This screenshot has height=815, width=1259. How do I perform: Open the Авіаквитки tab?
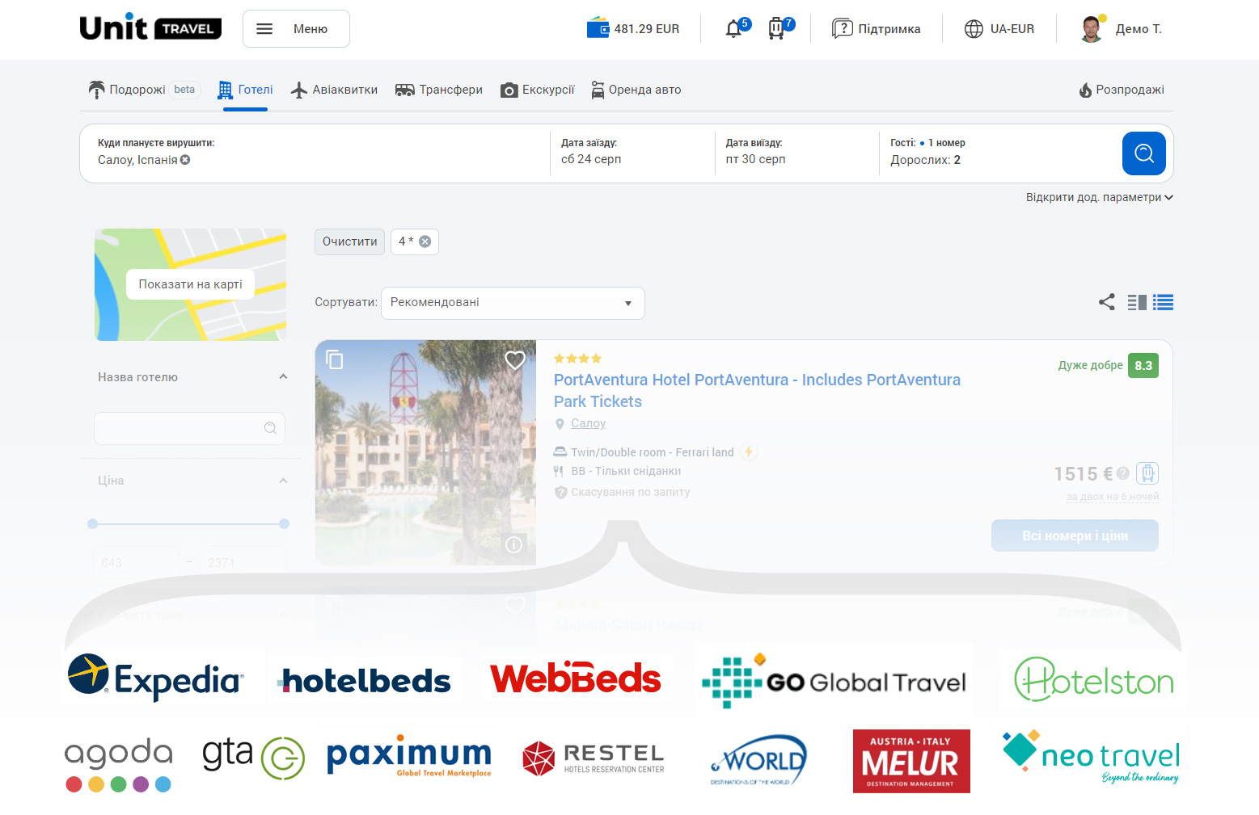(x=334, y=90)
